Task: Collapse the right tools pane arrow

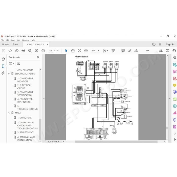Action: [x=170, y=98]
